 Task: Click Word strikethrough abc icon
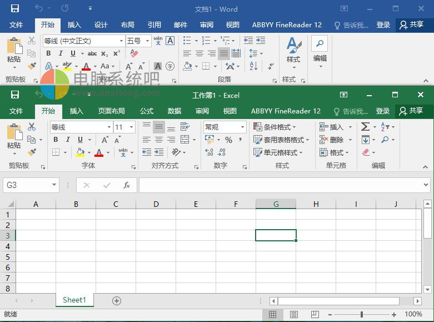[x=92, y=53]
